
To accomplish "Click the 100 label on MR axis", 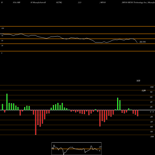I will [152, 87].
